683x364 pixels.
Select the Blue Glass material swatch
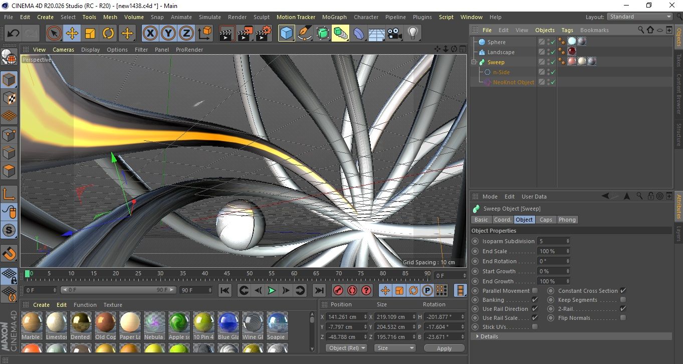tap(227, 322)
